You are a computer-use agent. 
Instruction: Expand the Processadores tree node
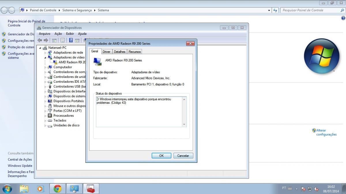[x=45, y=116]
